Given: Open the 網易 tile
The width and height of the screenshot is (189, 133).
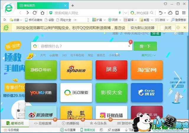Looking at the screenshot, I should click(112, 70).
